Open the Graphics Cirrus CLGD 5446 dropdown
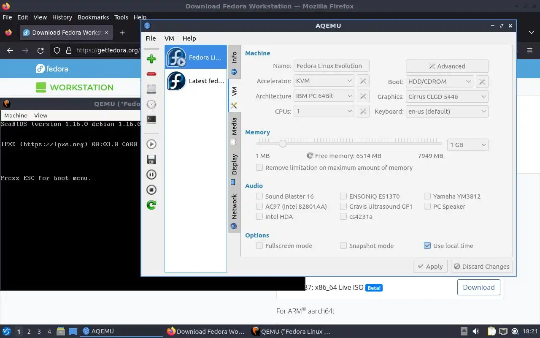 (x=447, y=96)
